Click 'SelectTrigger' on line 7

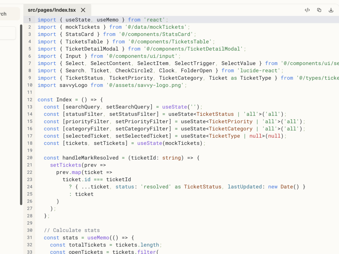coord(195,64)
